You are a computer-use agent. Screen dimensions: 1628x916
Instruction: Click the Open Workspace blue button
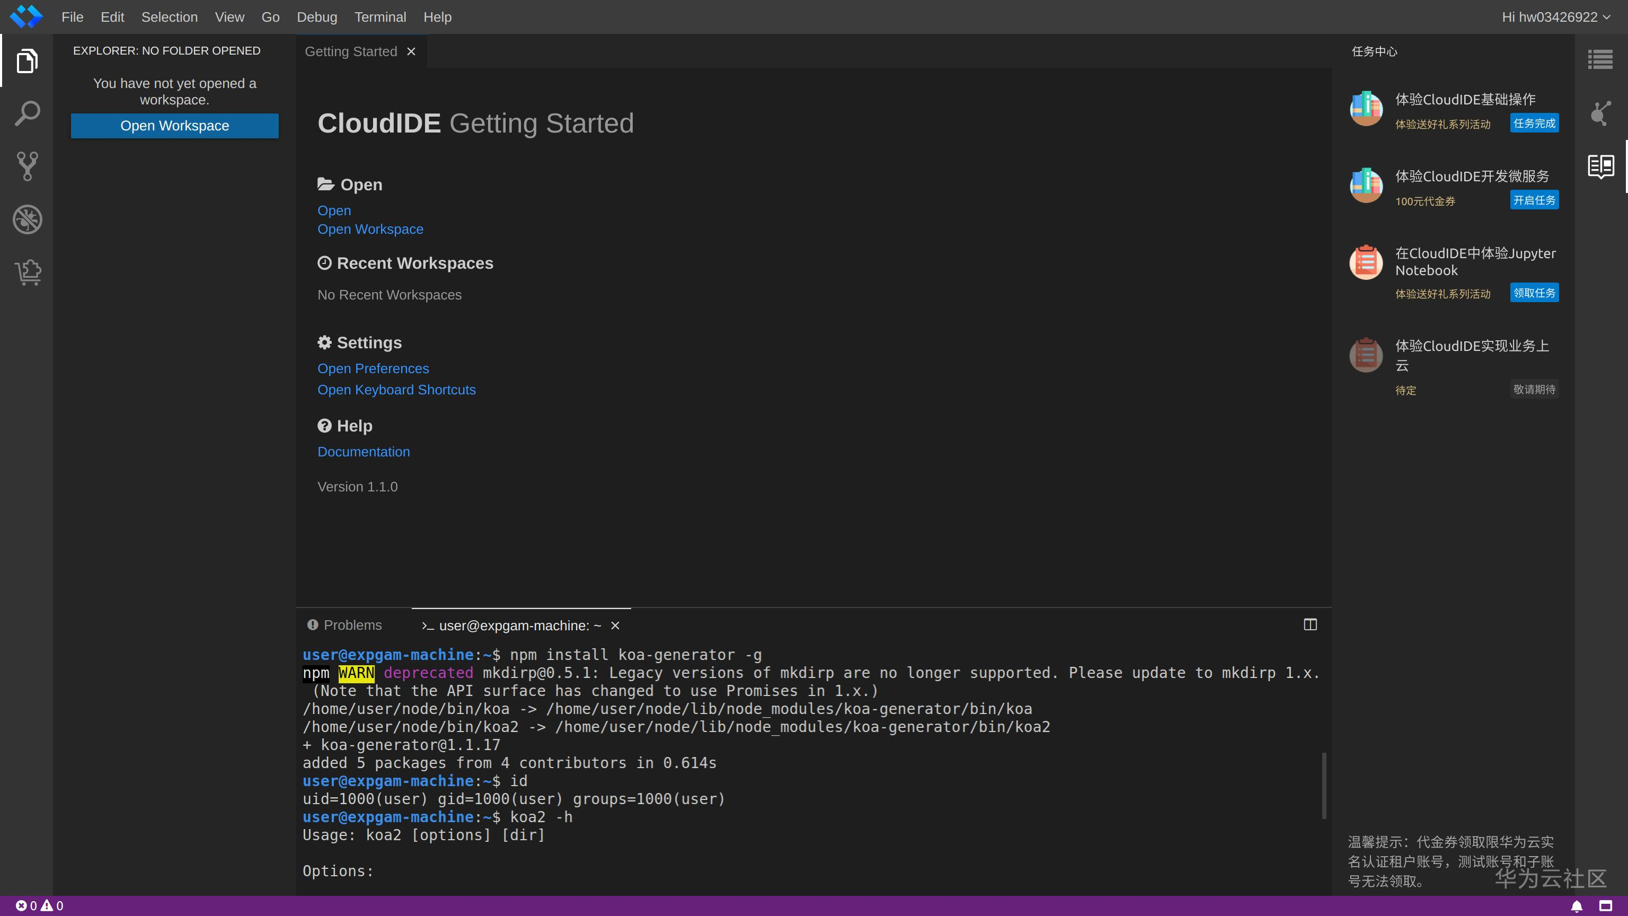point(174,126)
